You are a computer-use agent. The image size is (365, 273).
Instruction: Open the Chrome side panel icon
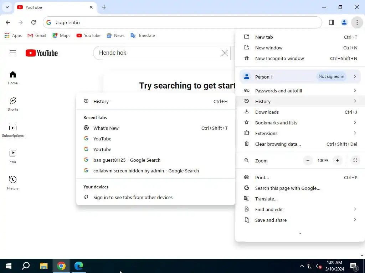331,22
